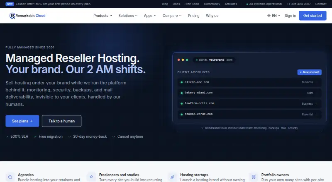The height and width of the screenshot is (182, 332).
Task: Open the Pricing page
Action: point(193,16)
